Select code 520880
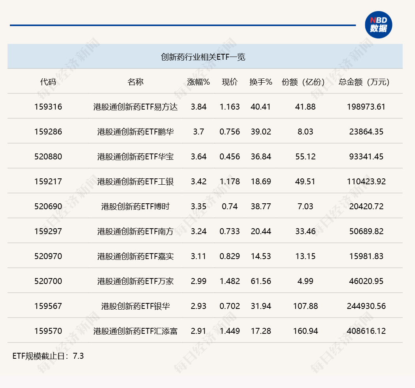This screenshot has width=415, height=388. coord(48,157)
